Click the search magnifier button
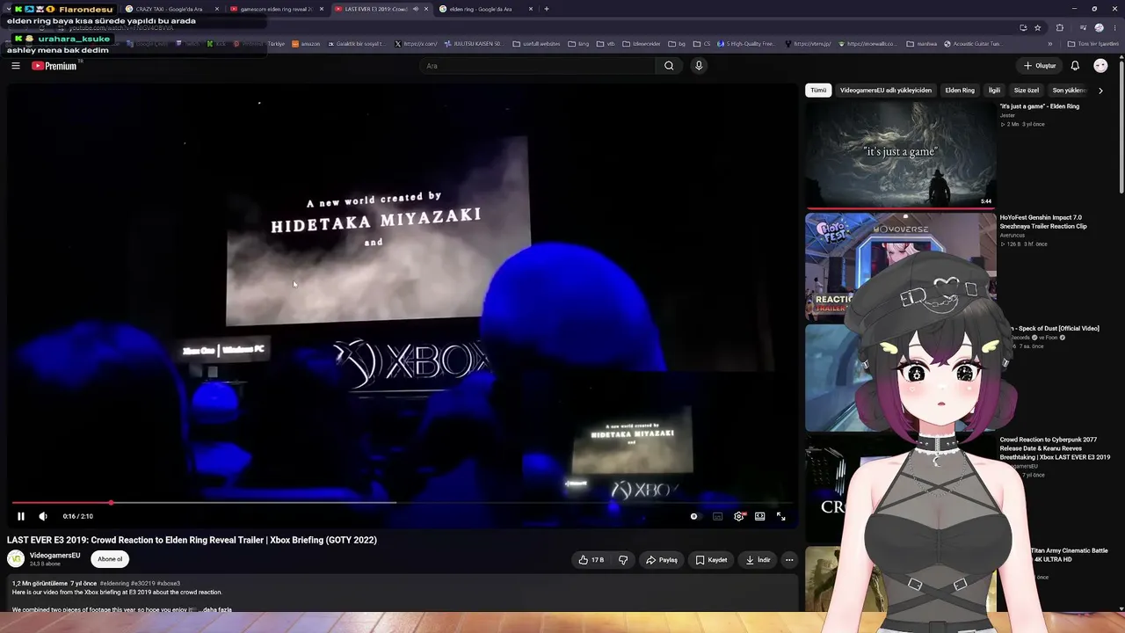Viewport: 1125px width, 633px height. tap(669, 66)
